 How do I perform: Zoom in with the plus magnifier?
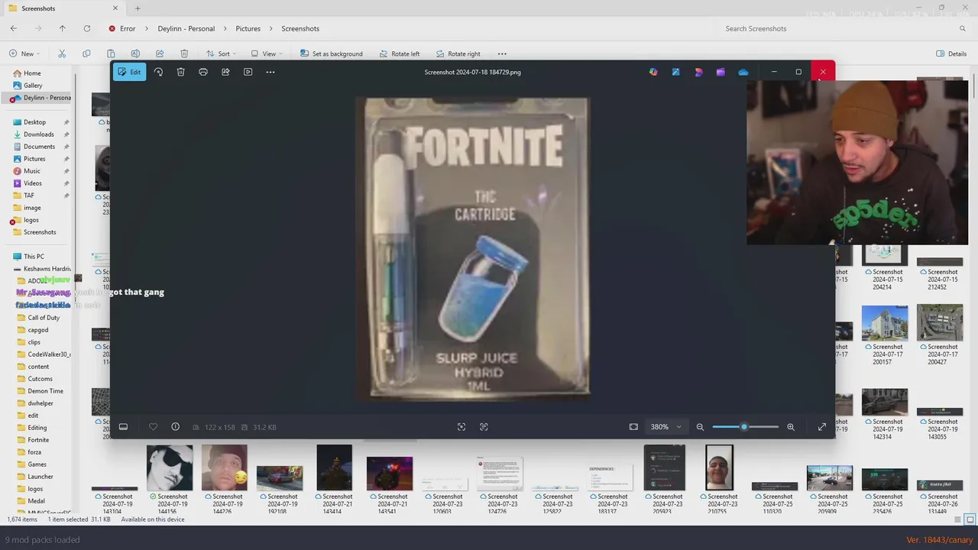pos(791,427)
